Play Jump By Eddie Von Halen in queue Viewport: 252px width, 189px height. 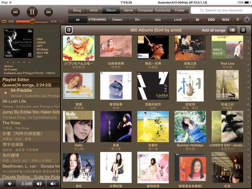tap(30, 114)
